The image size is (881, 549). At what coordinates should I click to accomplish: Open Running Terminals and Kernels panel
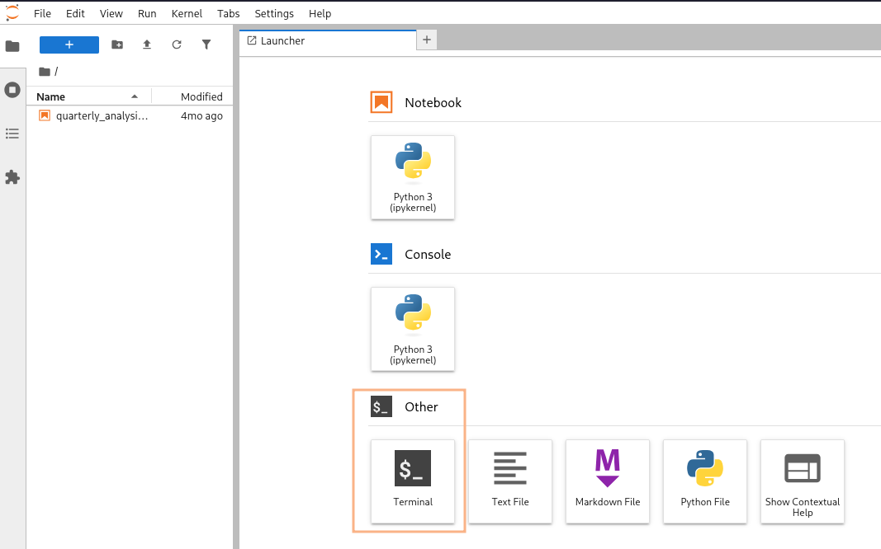(x=12, y=90)
